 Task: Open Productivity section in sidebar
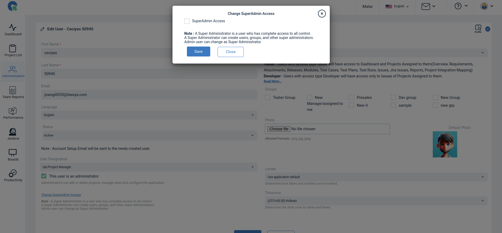(13, 176)
